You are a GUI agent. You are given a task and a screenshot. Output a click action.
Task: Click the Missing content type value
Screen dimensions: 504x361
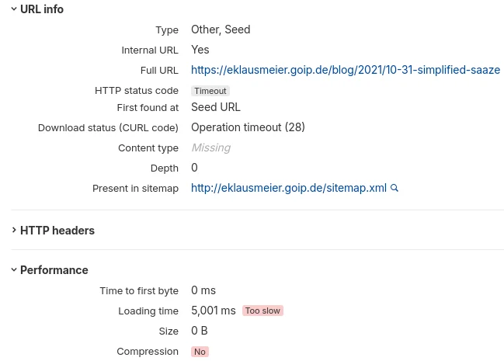click(x=210, y=148)
